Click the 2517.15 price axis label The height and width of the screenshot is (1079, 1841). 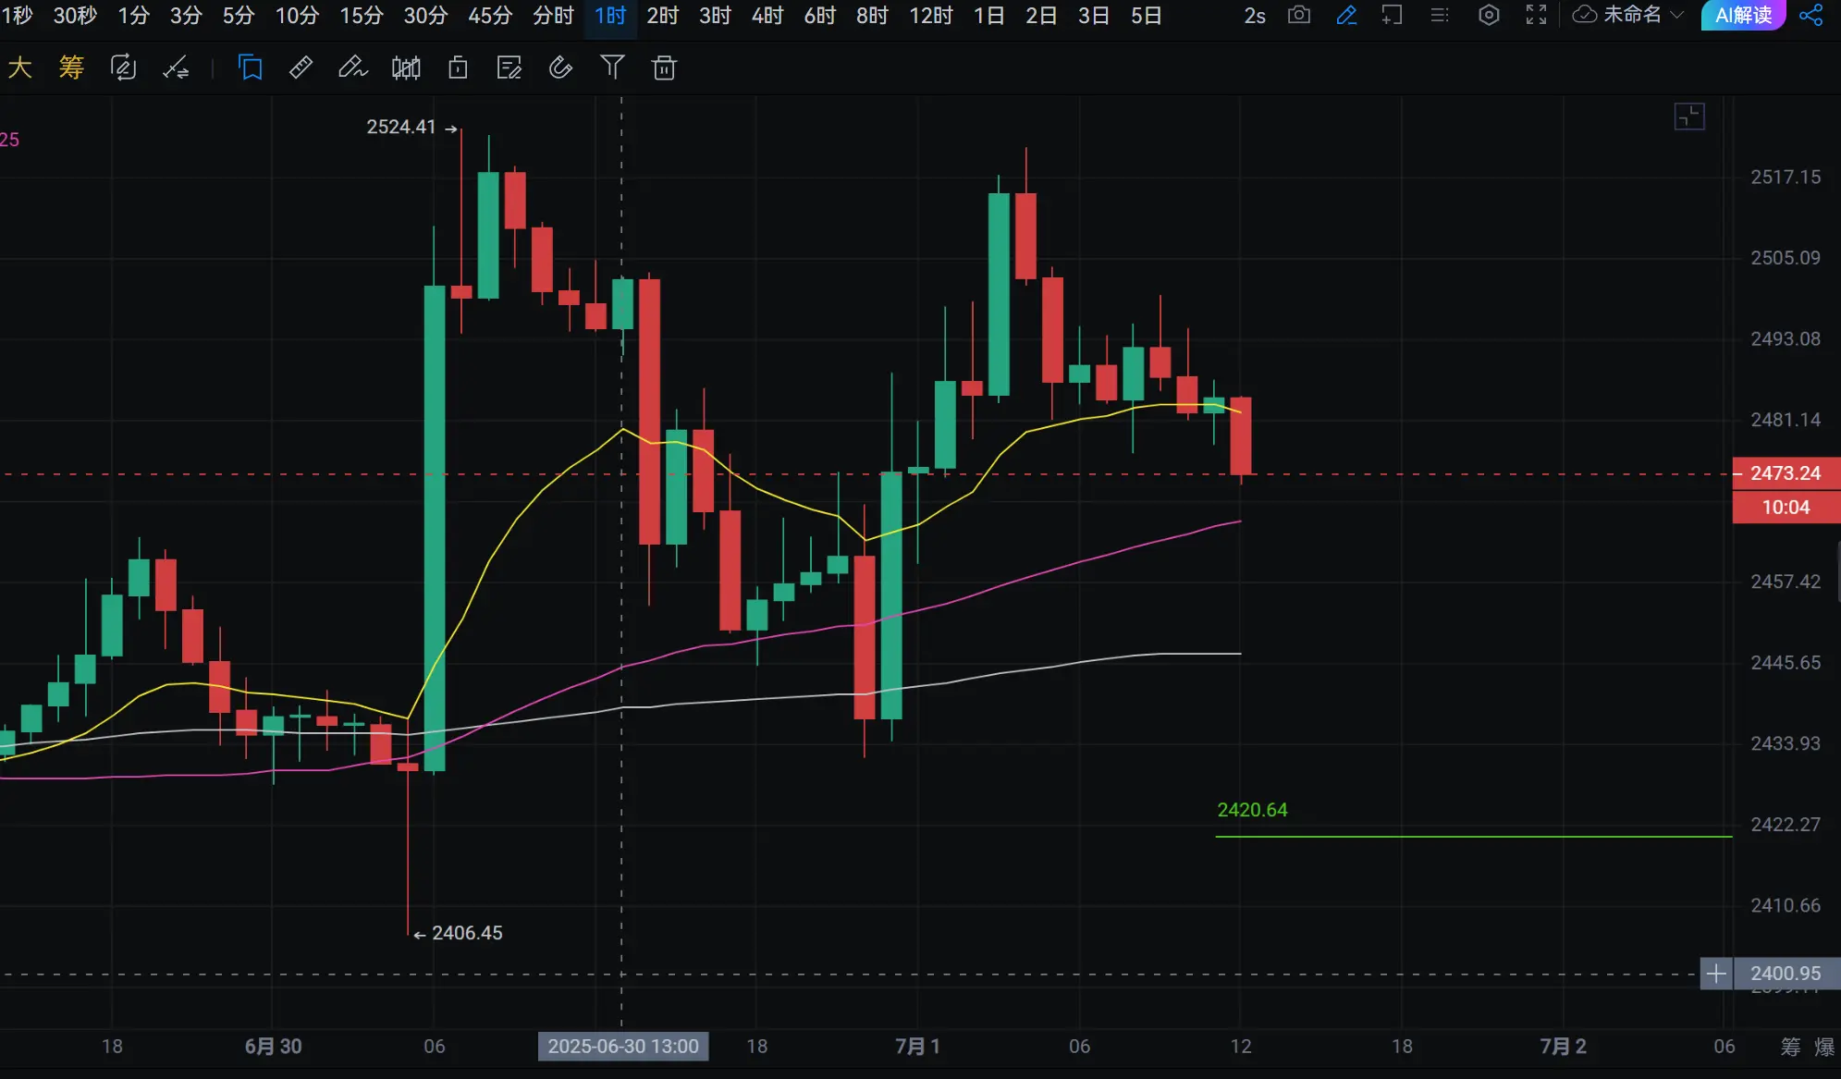[1786, 177]
